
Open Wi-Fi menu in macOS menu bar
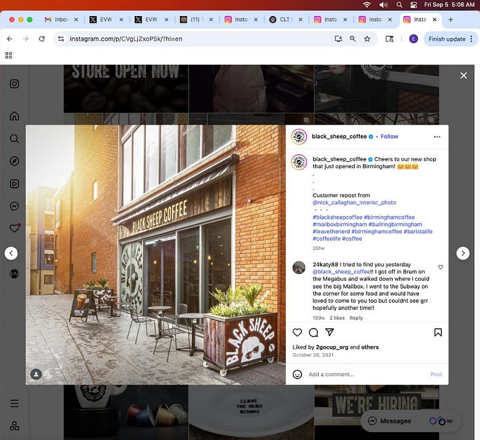click(x=367, y=5)
